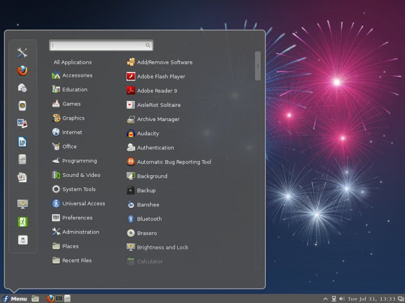
Task: Open the Administration category
Action: 80,232
